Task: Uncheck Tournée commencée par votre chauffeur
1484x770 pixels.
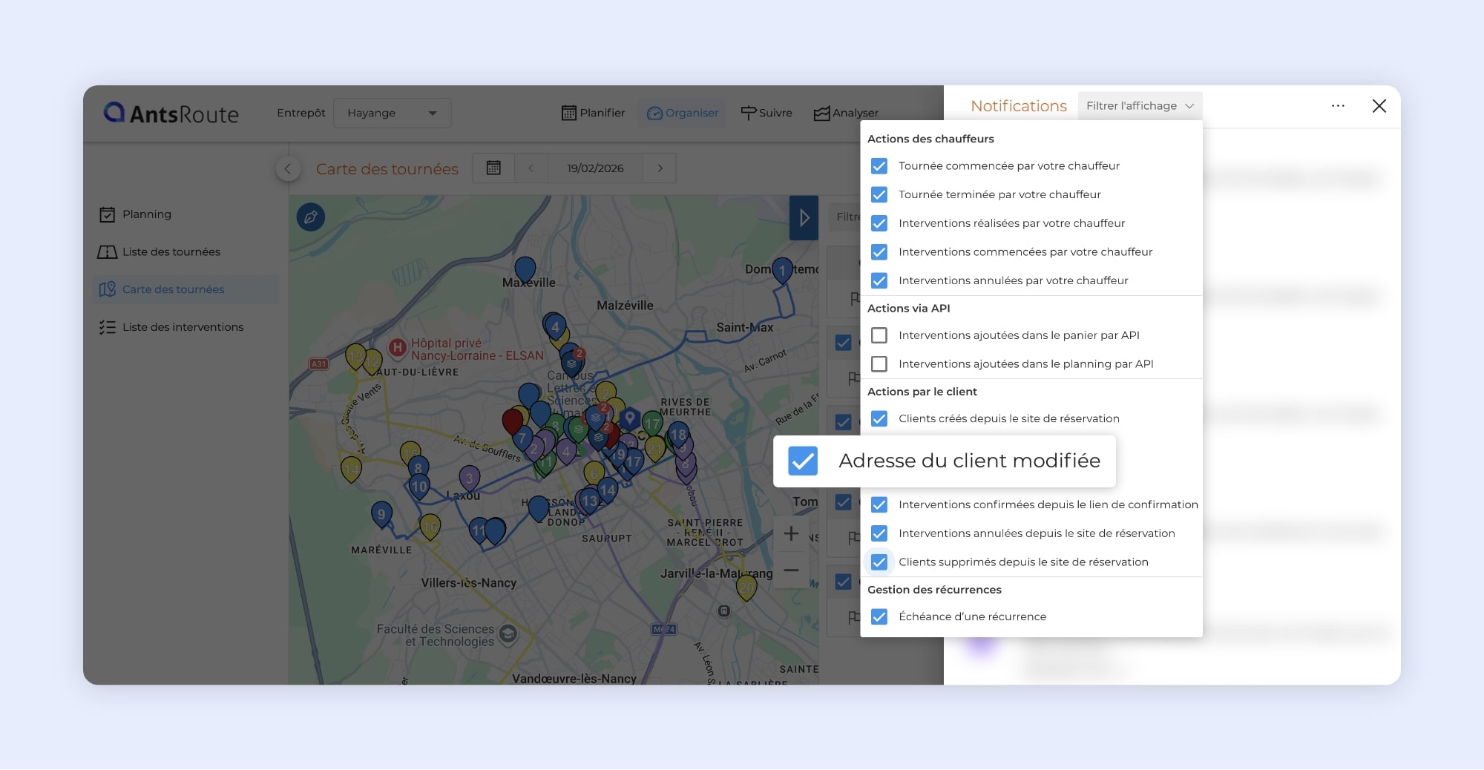Action: tap(879, 166)
